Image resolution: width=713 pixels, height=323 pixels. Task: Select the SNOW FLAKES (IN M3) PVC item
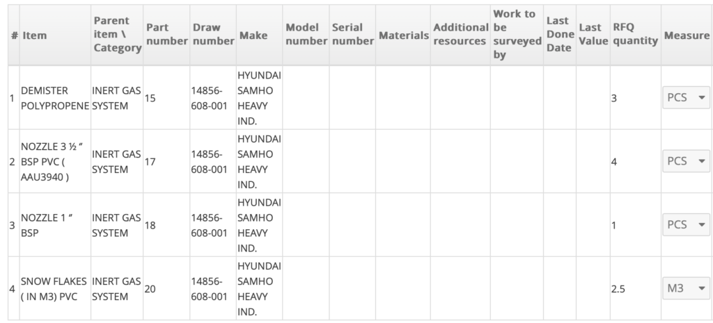(54, 289)
